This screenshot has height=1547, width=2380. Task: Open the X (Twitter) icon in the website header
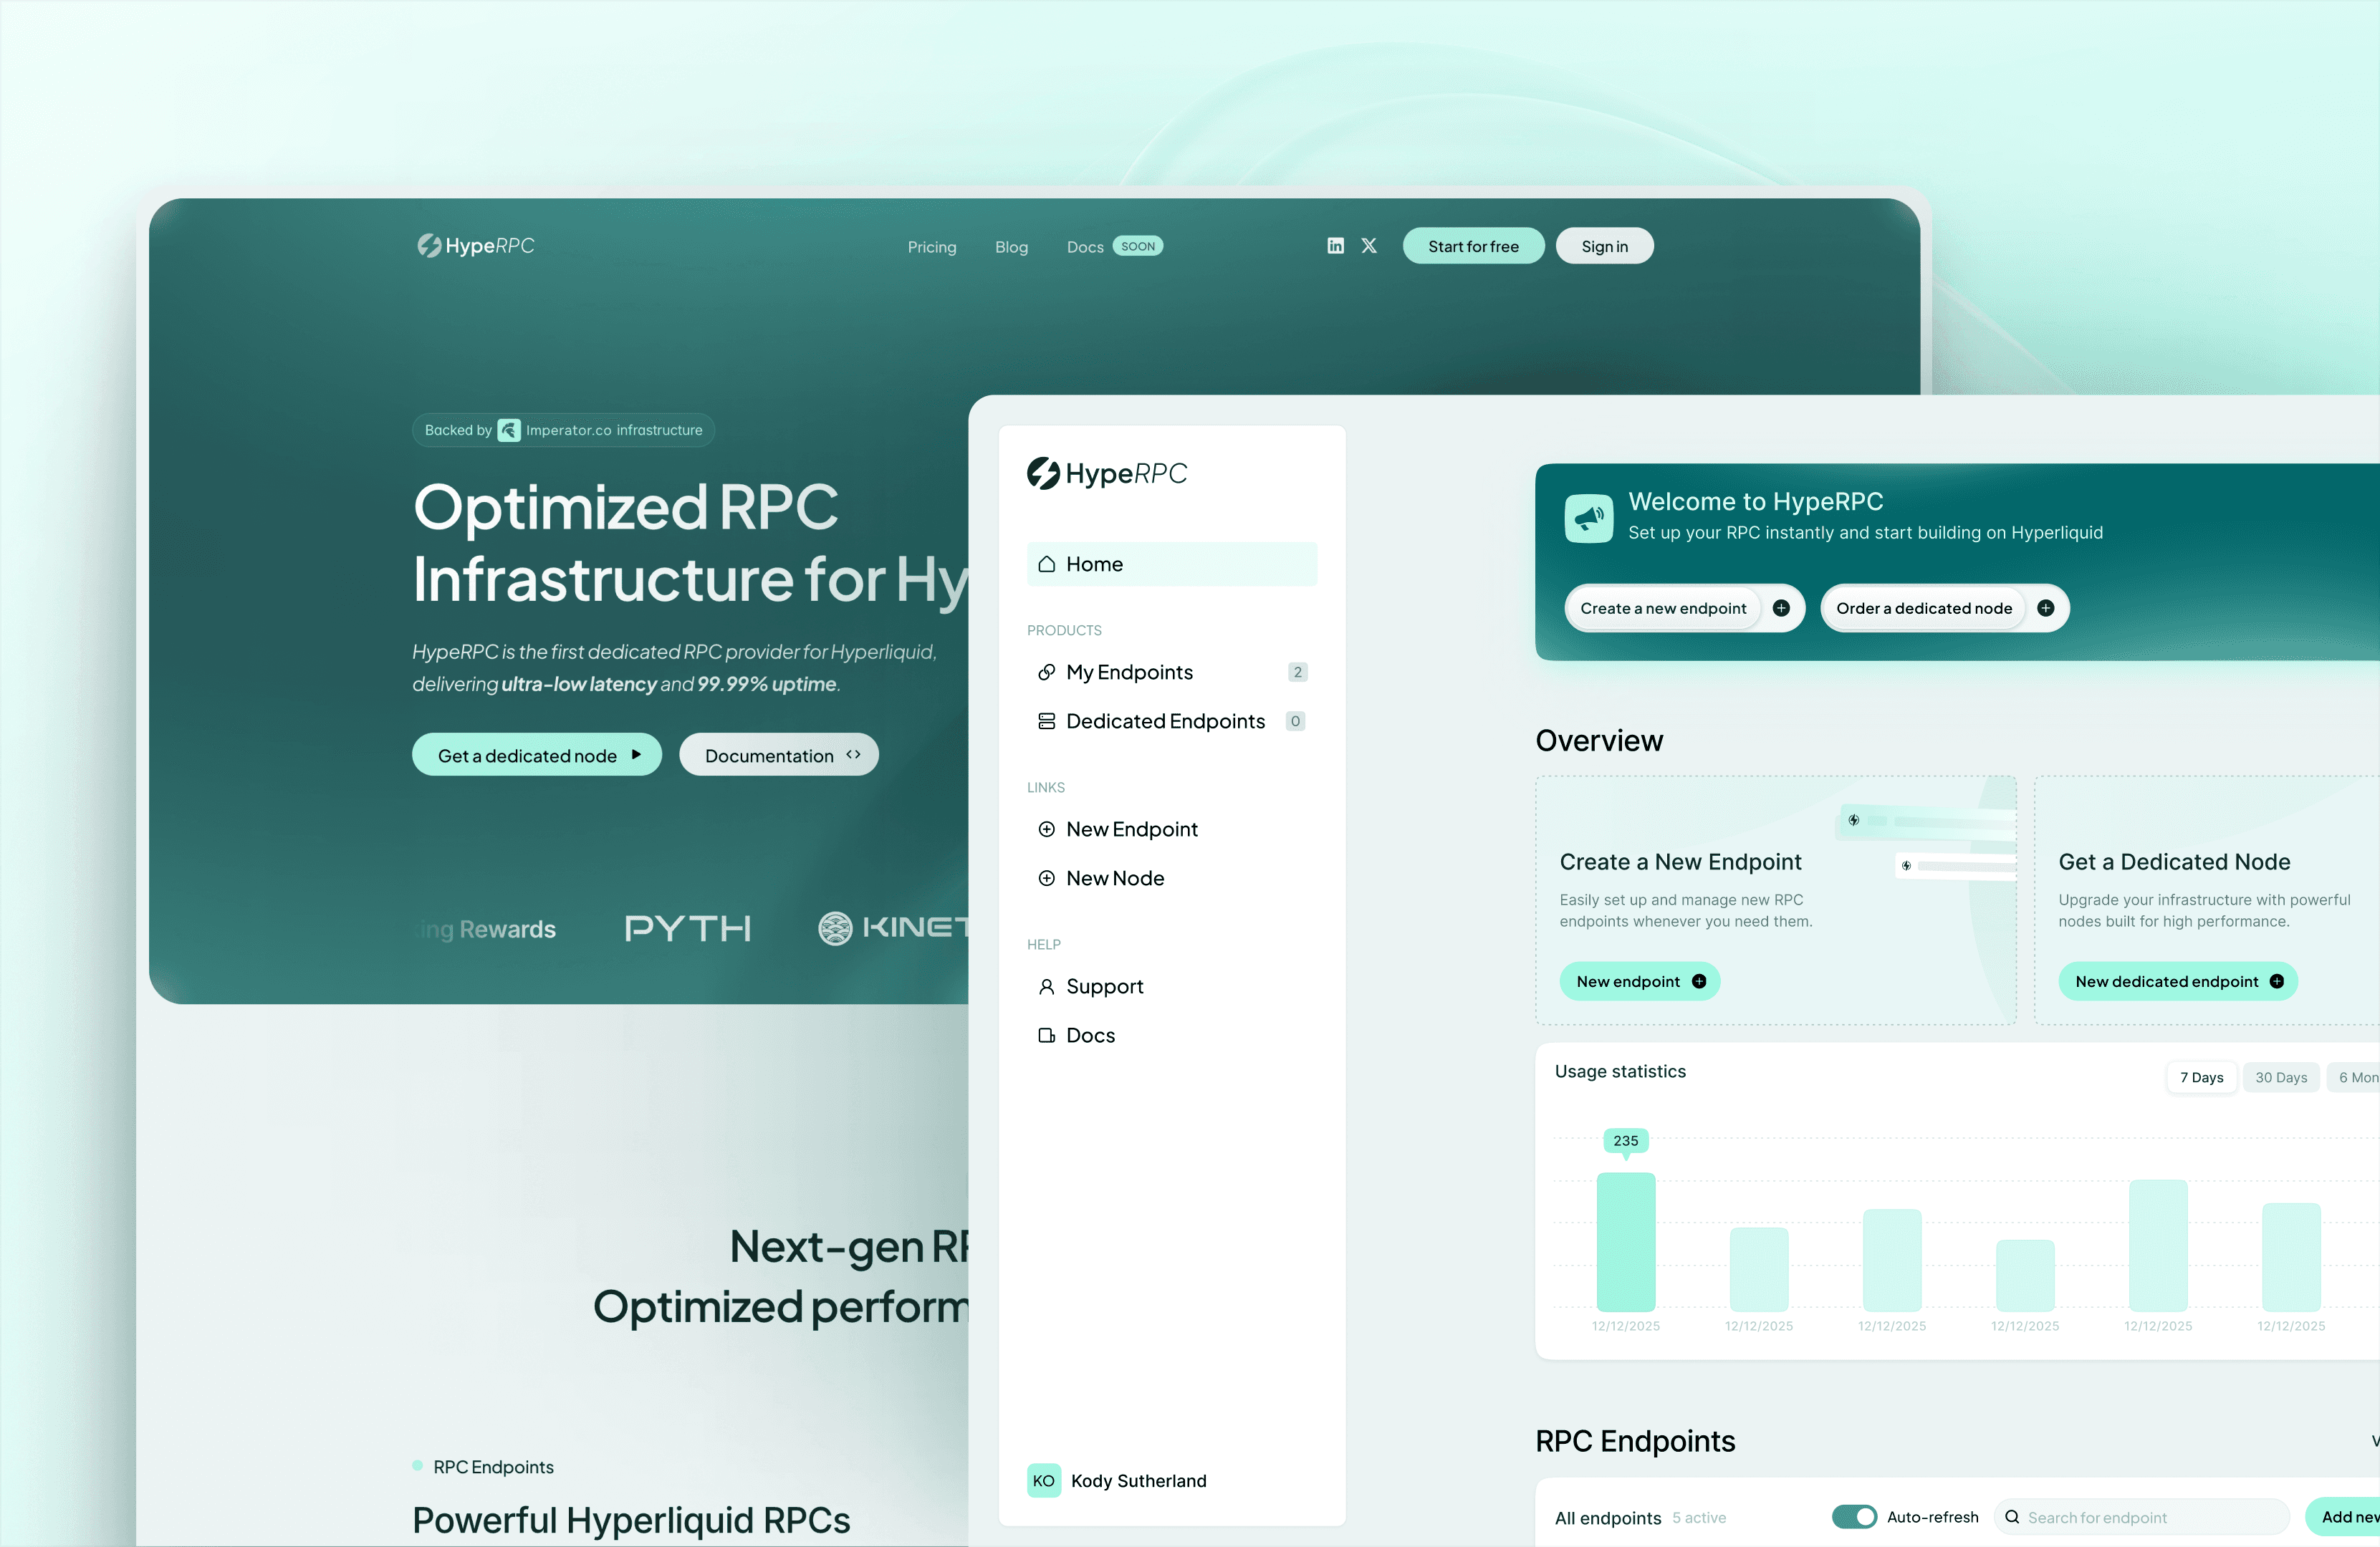tap(1369, 246)
